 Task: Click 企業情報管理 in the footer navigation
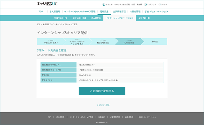click(115, 117)
